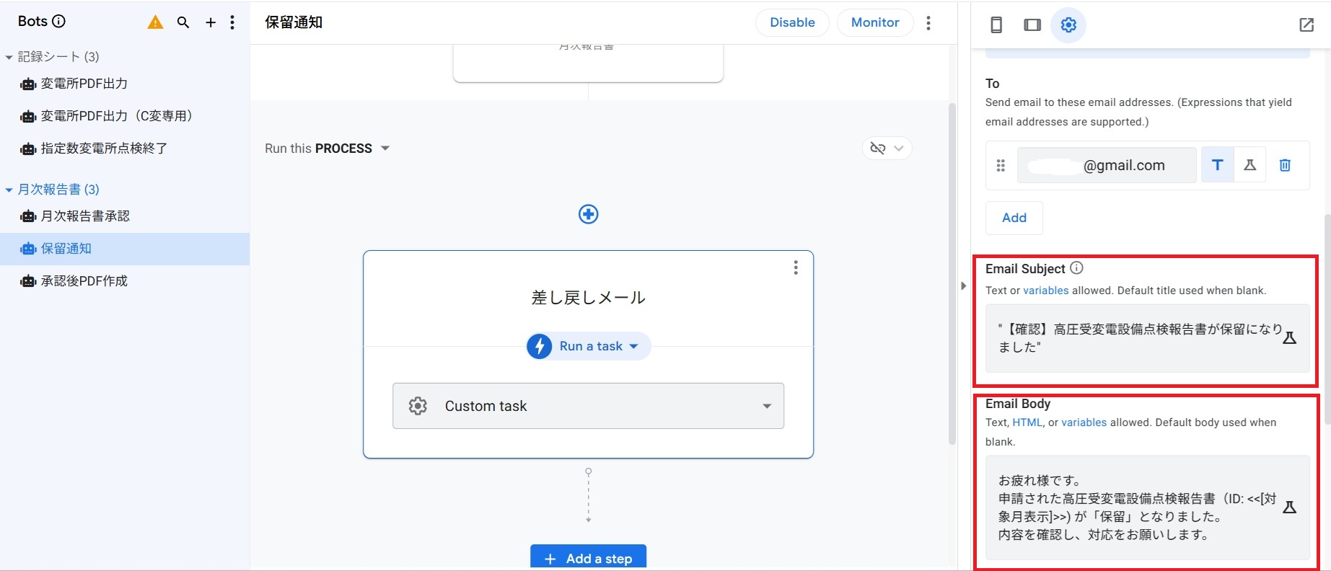Screen dimensions: 1331x571
Task: Toggle the text mode T button for recipient
Action: [1218, 165]
